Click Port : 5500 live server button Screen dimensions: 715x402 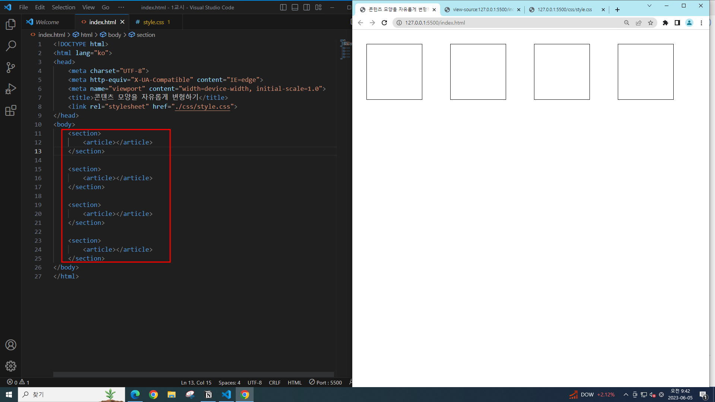pos(325,382)
